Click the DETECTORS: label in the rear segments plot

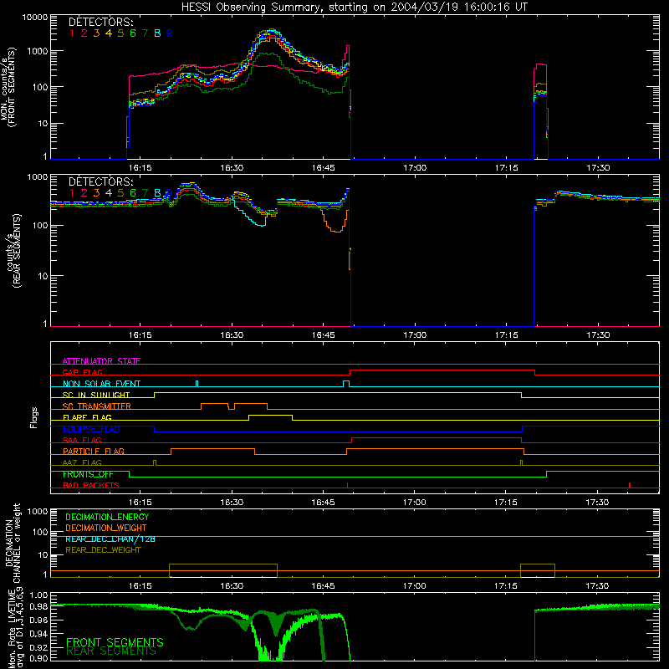[100, 181]
